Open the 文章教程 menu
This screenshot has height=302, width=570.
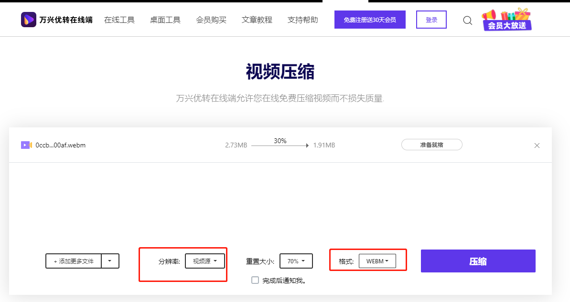point(257,20)
